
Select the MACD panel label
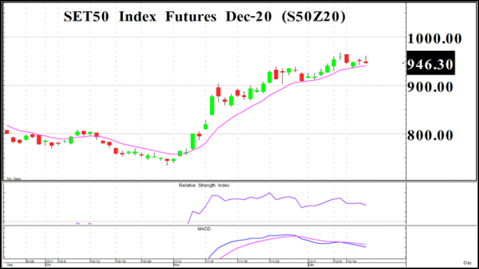tap(204, 229)
